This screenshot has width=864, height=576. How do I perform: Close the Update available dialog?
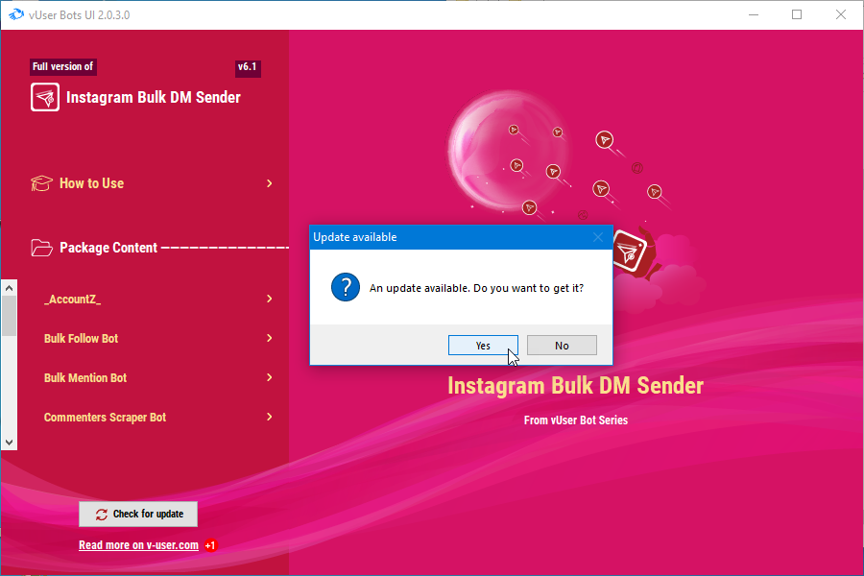click(598, 237)
